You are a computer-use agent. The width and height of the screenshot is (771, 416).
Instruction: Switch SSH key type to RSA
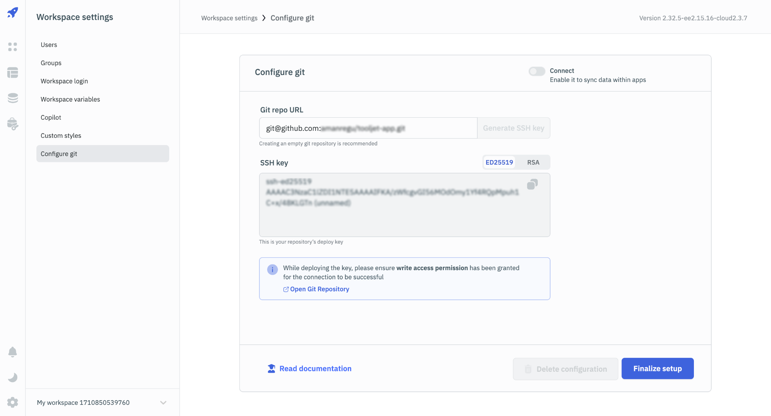pos(533,162)
